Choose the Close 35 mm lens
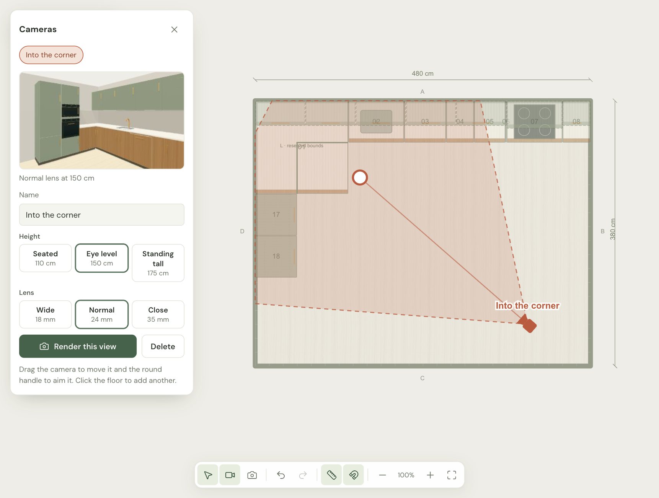The height and width of the screenshot is (498, 659). click(x=158, y=314)
